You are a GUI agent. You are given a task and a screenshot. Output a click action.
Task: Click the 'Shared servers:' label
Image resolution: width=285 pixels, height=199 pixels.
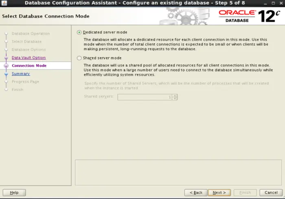point(99,96)
